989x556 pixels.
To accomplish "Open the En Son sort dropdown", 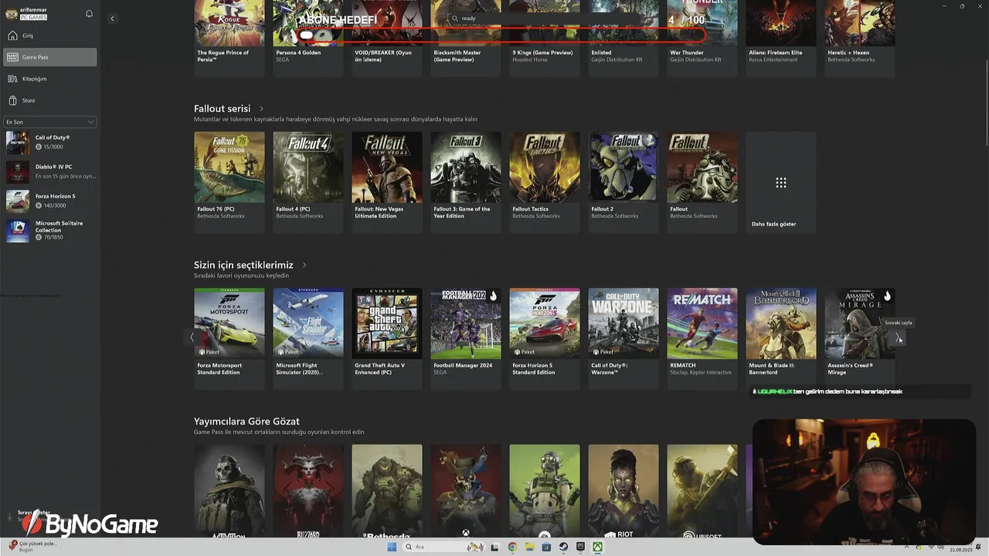I will (49, 122).
